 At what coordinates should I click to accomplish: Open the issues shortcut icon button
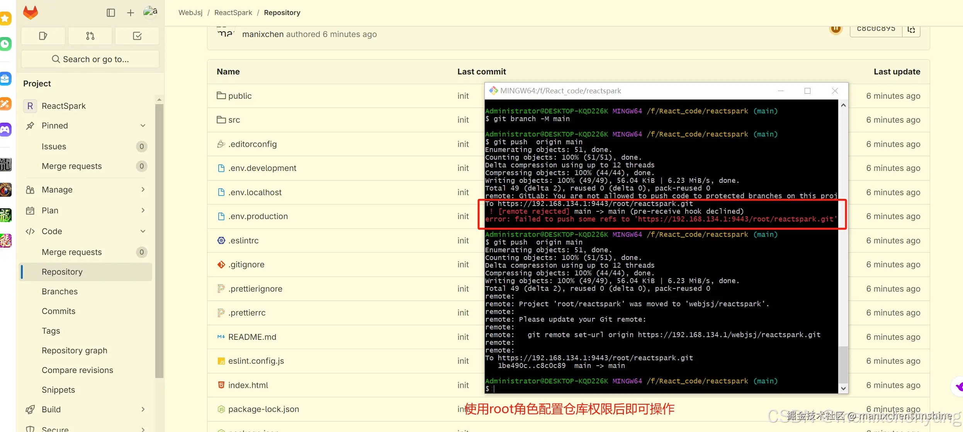43,36
